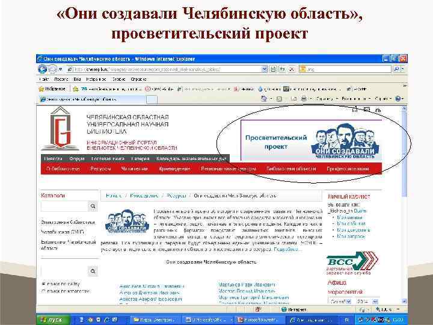Open the Правка menu
This screenshot has height=325, width=433.
click(61, 79)
